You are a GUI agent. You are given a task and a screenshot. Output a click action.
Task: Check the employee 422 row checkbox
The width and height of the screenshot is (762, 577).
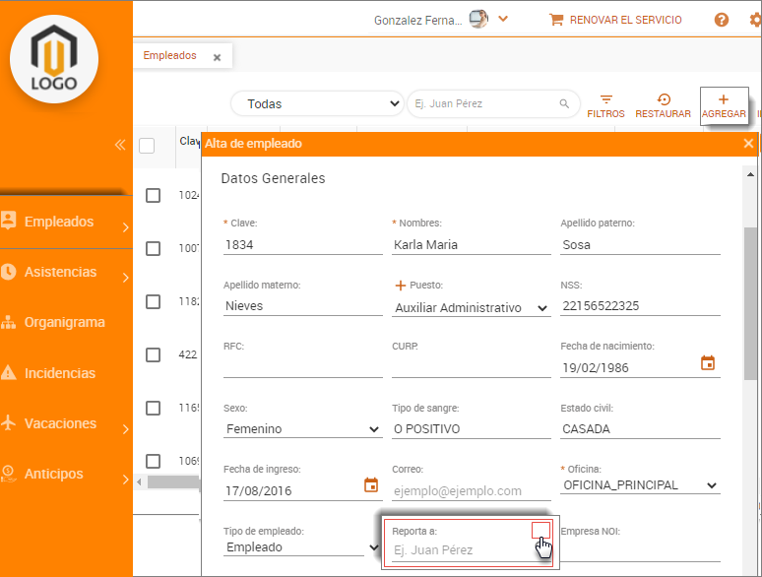click(x=153, y=354)
